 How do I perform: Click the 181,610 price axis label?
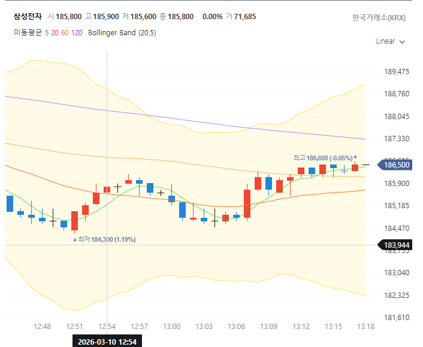[397, 318]
